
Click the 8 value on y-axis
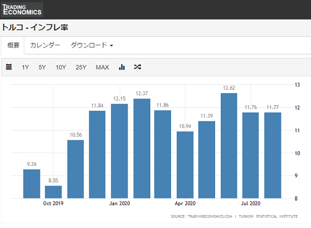(x=296, y=198)
